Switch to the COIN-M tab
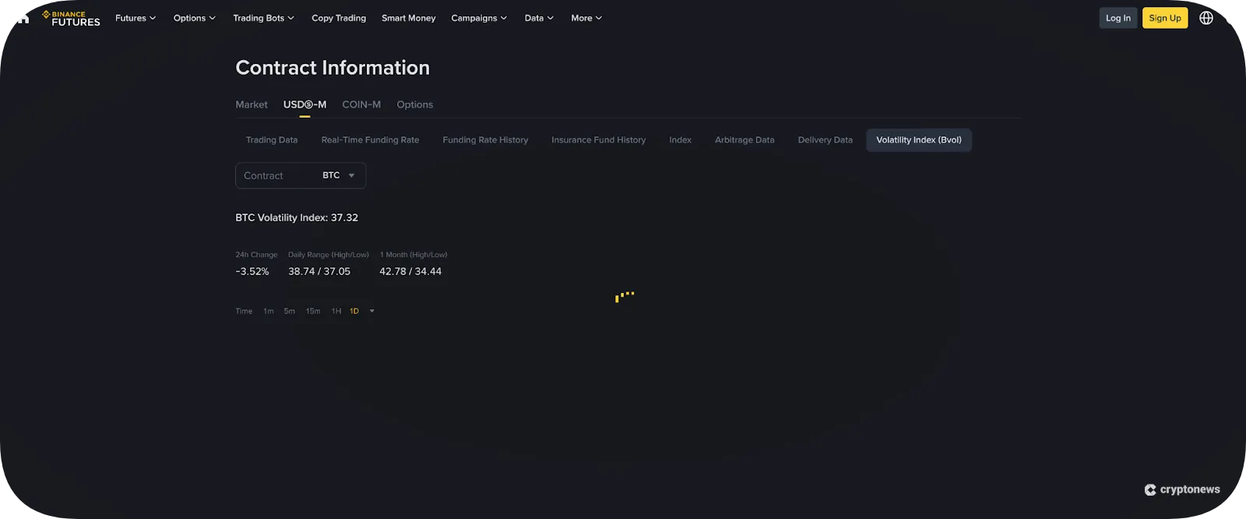The image size is (1246, 519). (x=361, y=104)
